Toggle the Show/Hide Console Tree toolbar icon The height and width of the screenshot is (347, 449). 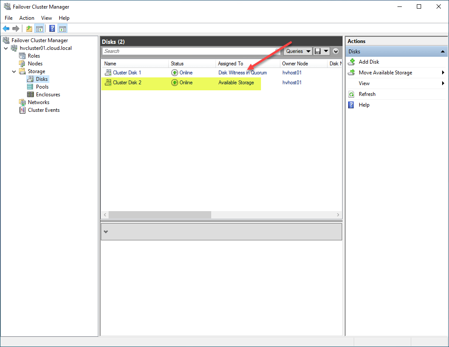39,28
